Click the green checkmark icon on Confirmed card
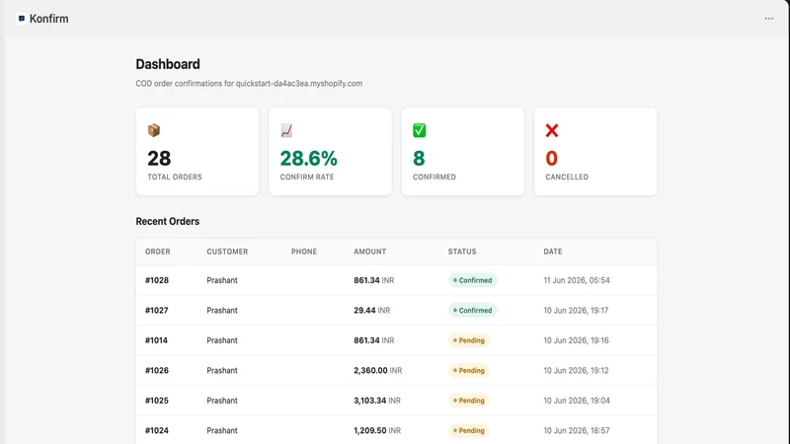 pyautogui.click(x=419, y=130)
